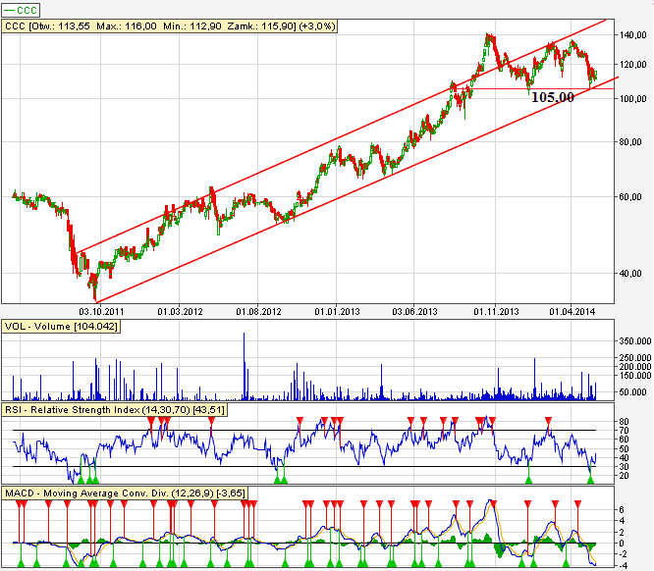Click the 105,00 support level annotation
654x571 pixels.
coord(553,97)
